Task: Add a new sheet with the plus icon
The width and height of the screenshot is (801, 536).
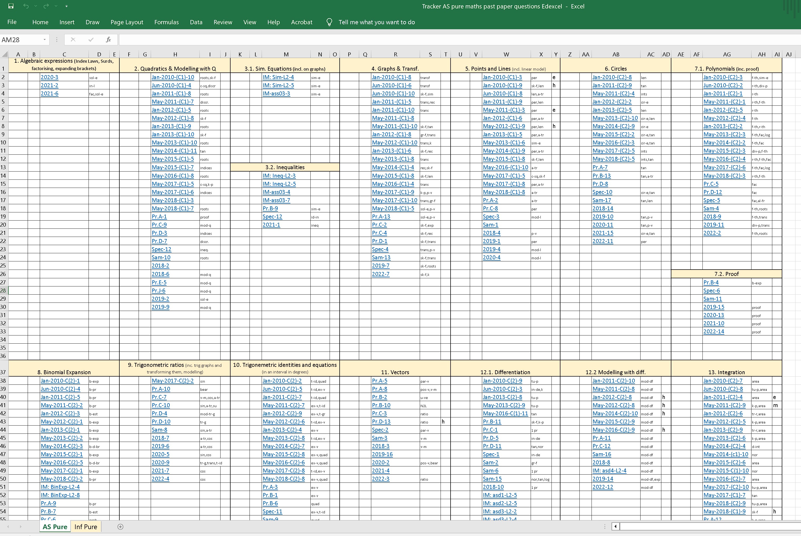Action: (x=120, y=527)
